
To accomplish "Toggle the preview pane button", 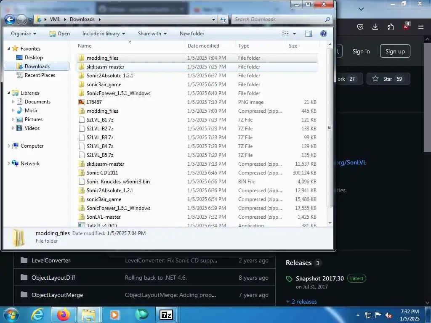I will coord(309,34).
